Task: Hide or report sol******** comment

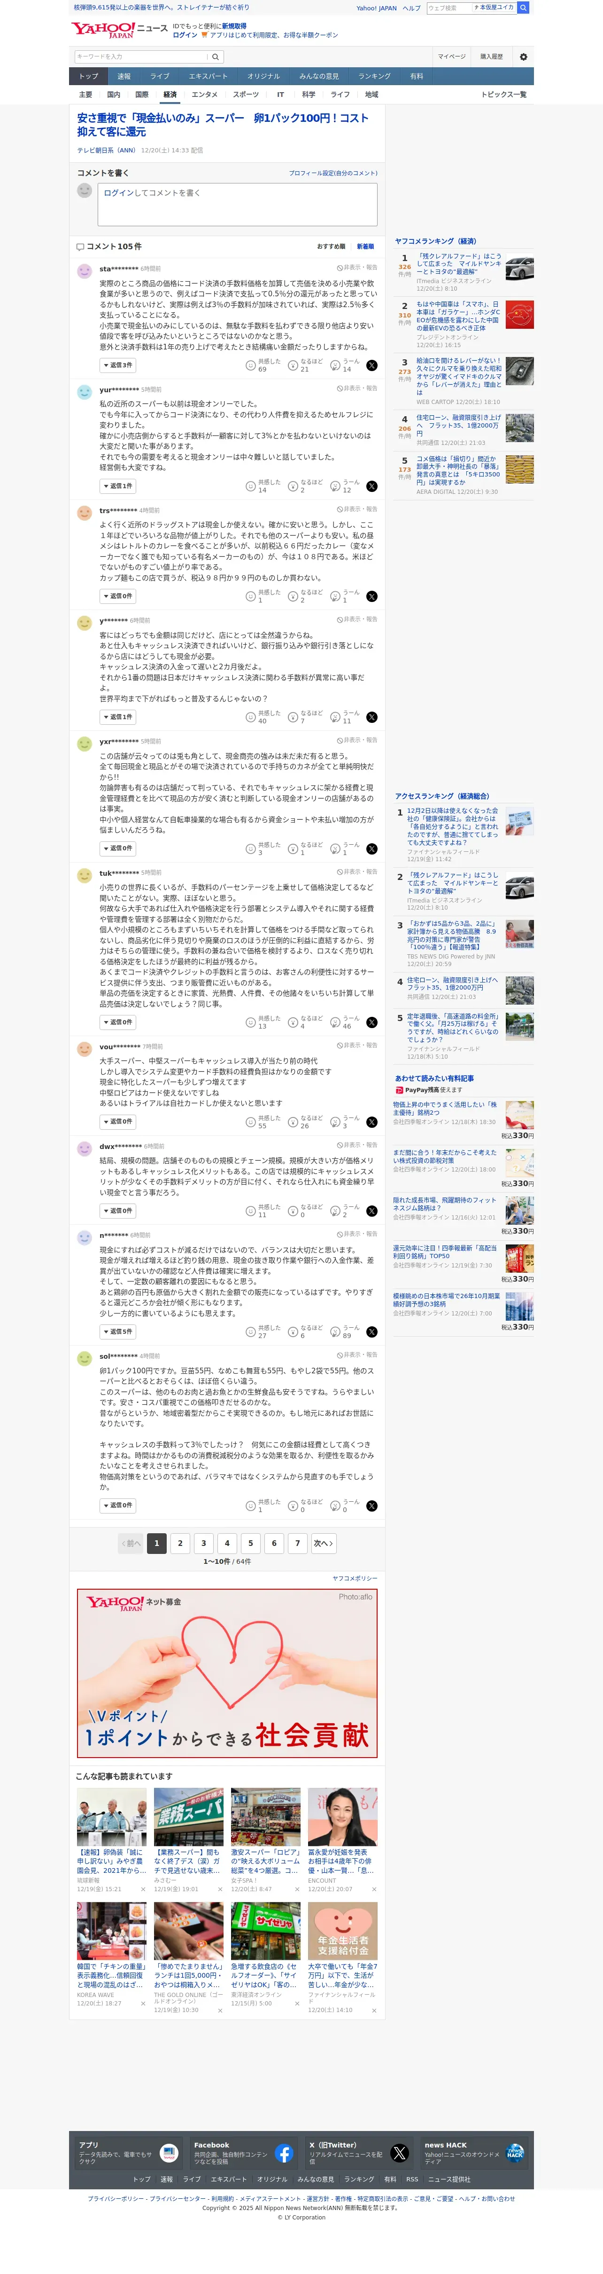Action: [357, 1355]
